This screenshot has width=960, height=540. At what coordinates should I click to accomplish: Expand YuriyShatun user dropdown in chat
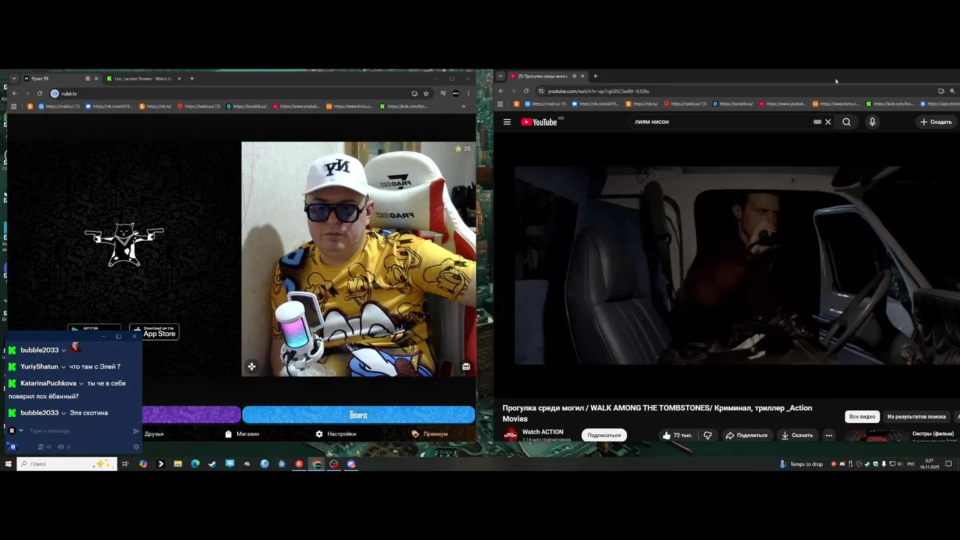[x=64, y=367]
